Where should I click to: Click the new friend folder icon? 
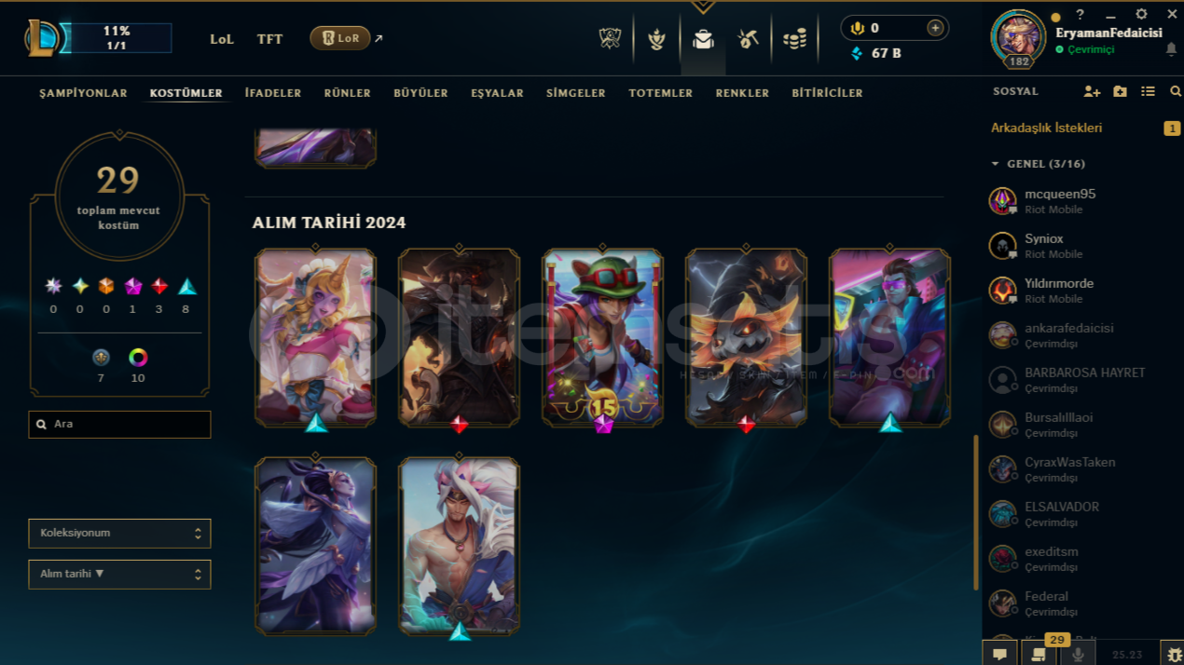click(1120, 91)
